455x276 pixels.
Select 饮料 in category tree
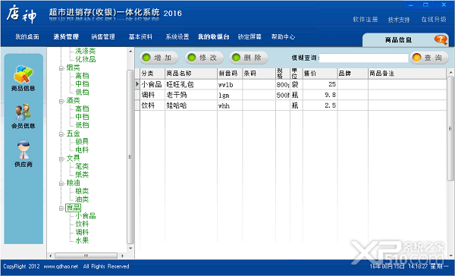(82, 224)
